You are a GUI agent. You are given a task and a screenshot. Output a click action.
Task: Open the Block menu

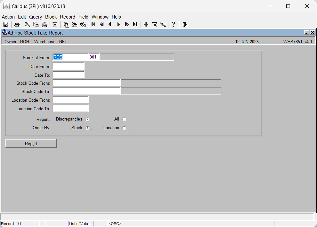click(51, 17)
